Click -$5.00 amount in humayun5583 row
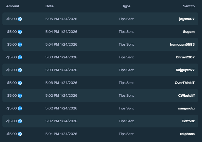The width and height of the screenshot is (202, 142). [12, 44]
